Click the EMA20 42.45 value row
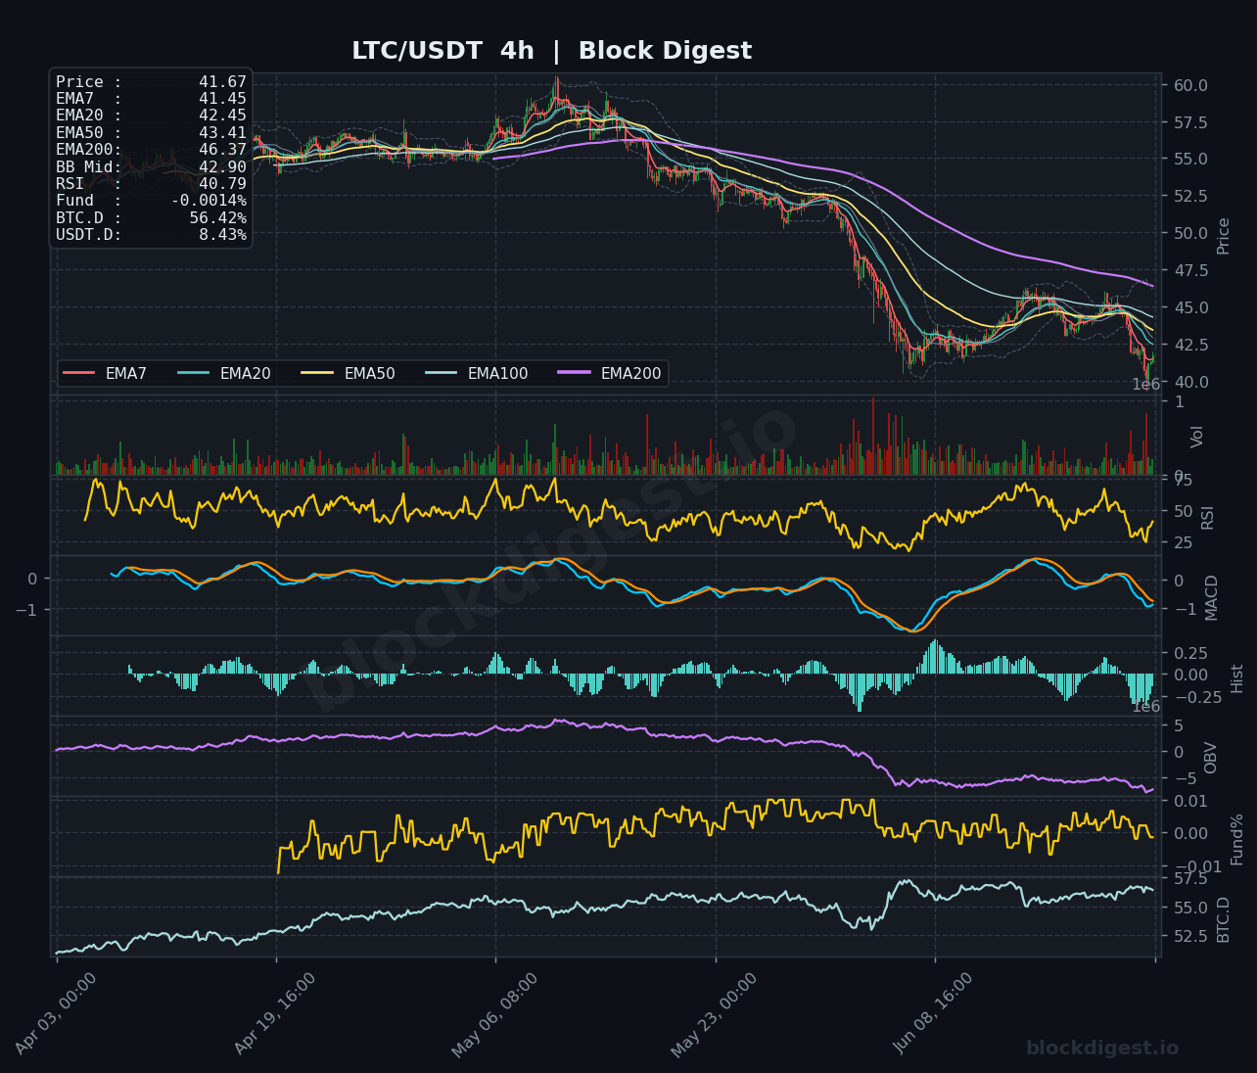 point(151,116)
